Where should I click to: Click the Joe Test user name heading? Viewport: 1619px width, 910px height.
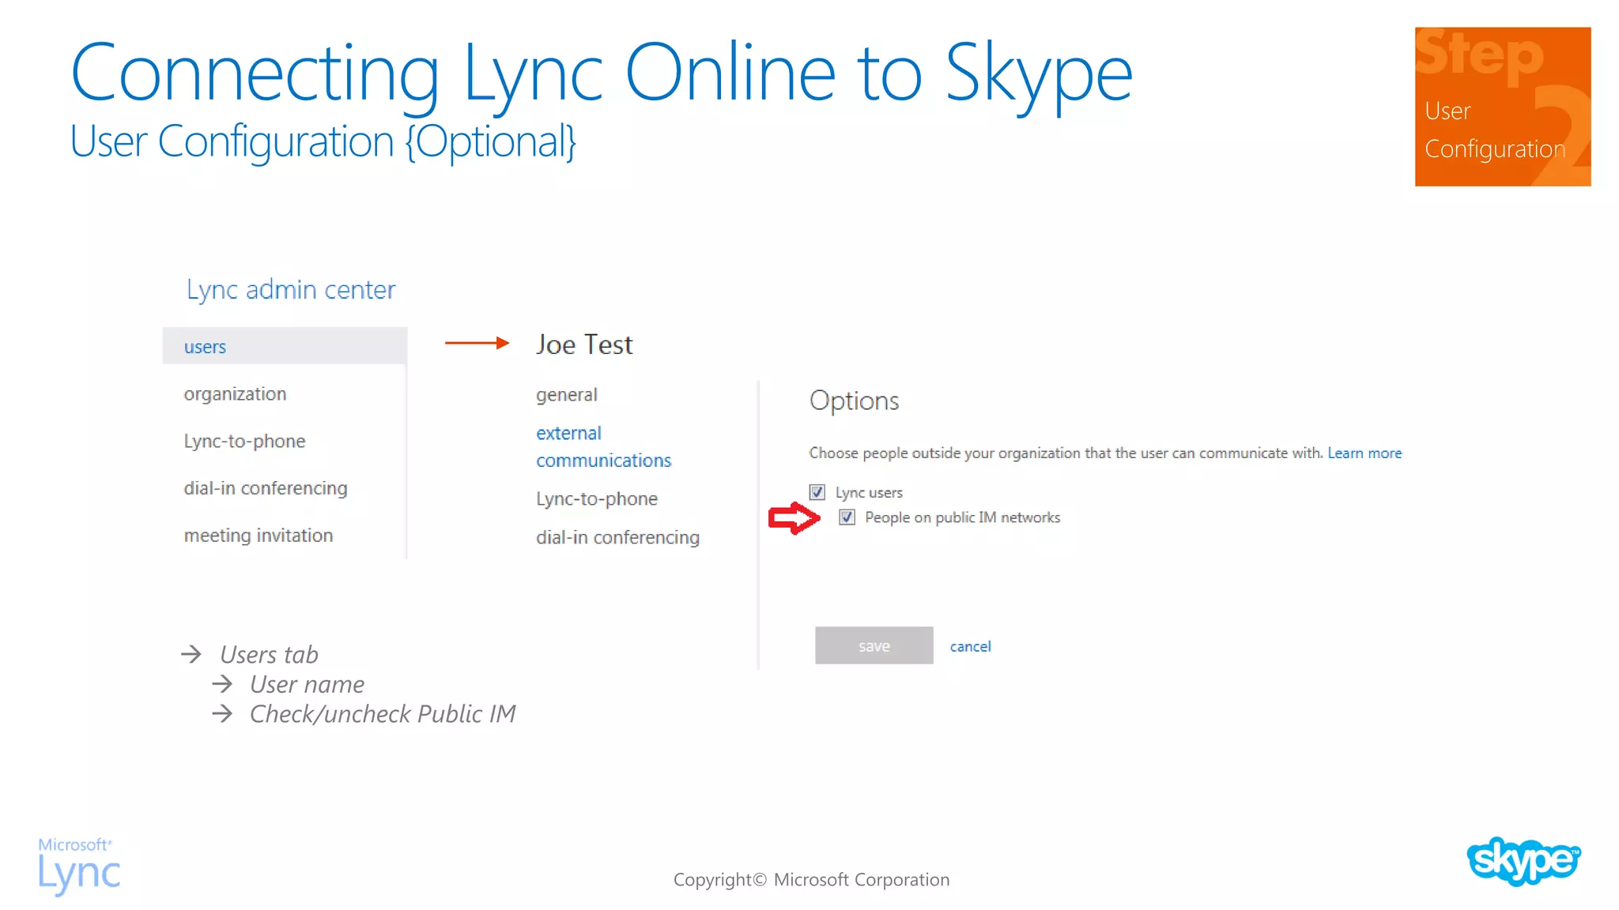coord(584,344)
